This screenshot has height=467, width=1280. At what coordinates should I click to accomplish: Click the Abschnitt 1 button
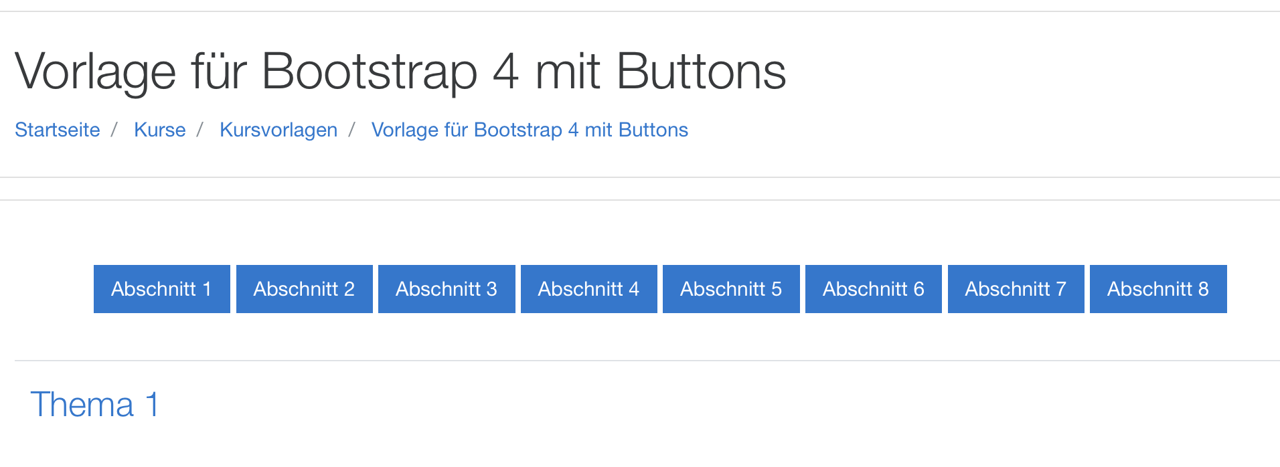tap(161, 289)
